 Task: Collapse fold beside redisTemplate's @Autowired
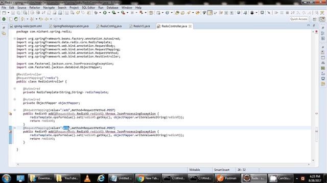(x=15, y=88)
